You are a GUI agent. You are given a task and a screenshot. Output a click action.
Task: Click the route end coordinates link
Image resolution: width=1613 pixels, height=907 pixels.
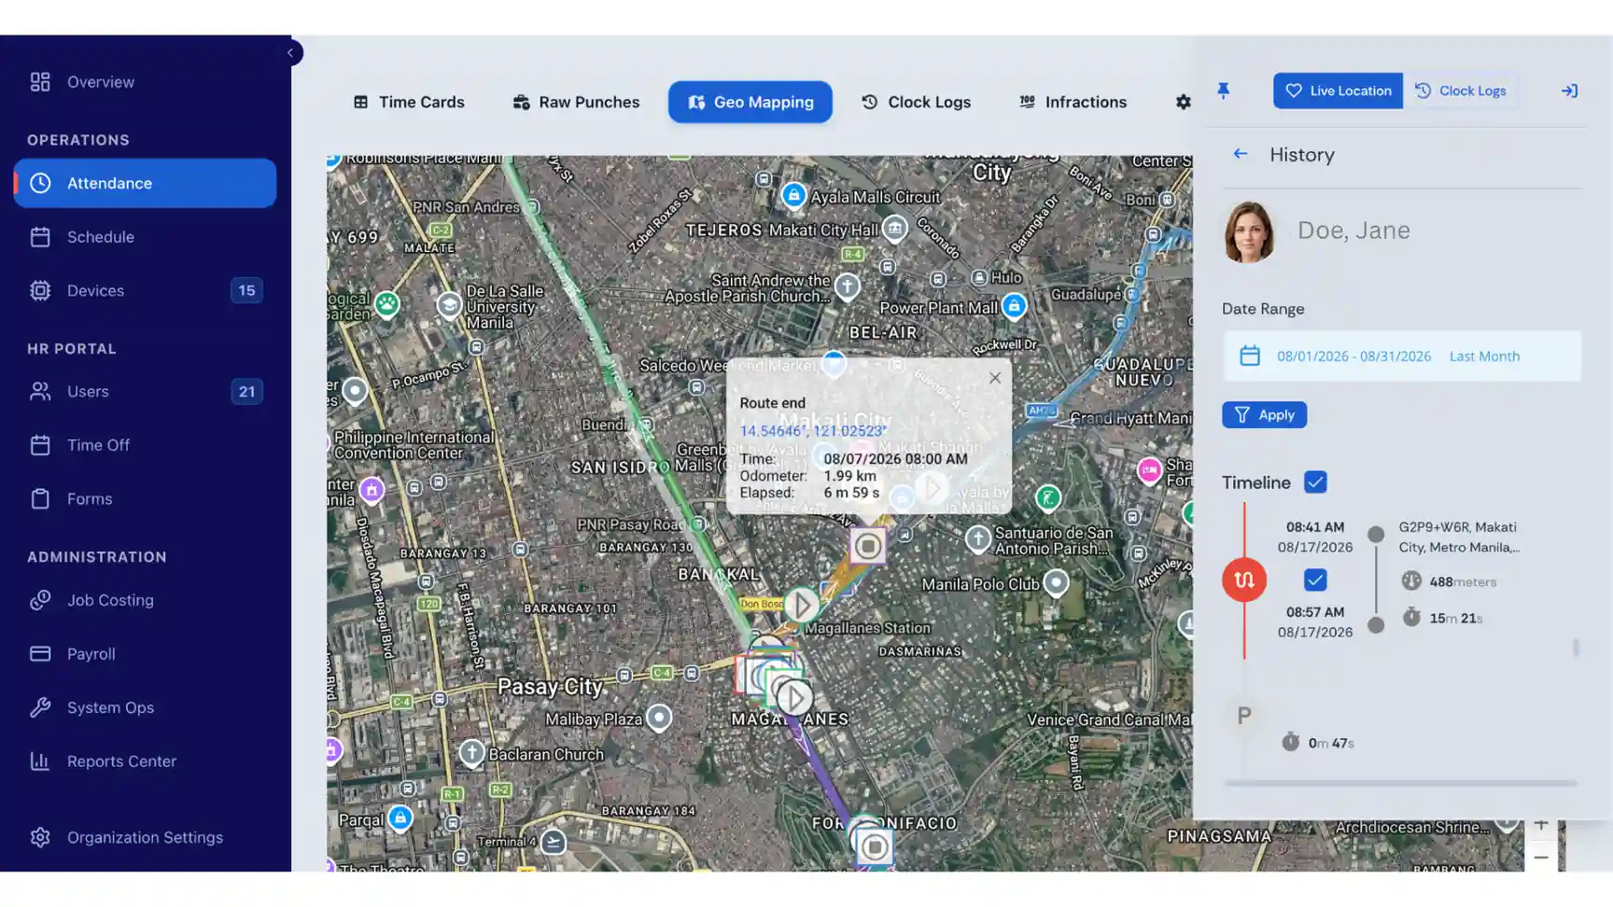[x=812, y=430]
